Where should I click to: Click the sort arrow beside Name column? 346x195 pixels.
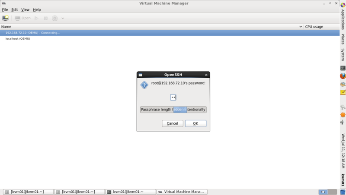[x=301, y=27]
